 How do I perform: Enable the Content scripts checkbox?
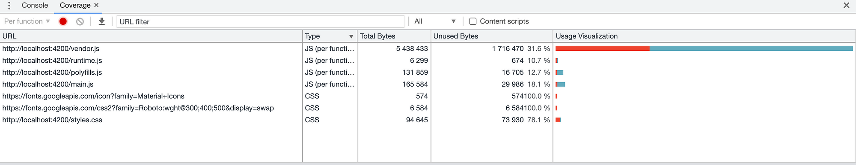473,21
